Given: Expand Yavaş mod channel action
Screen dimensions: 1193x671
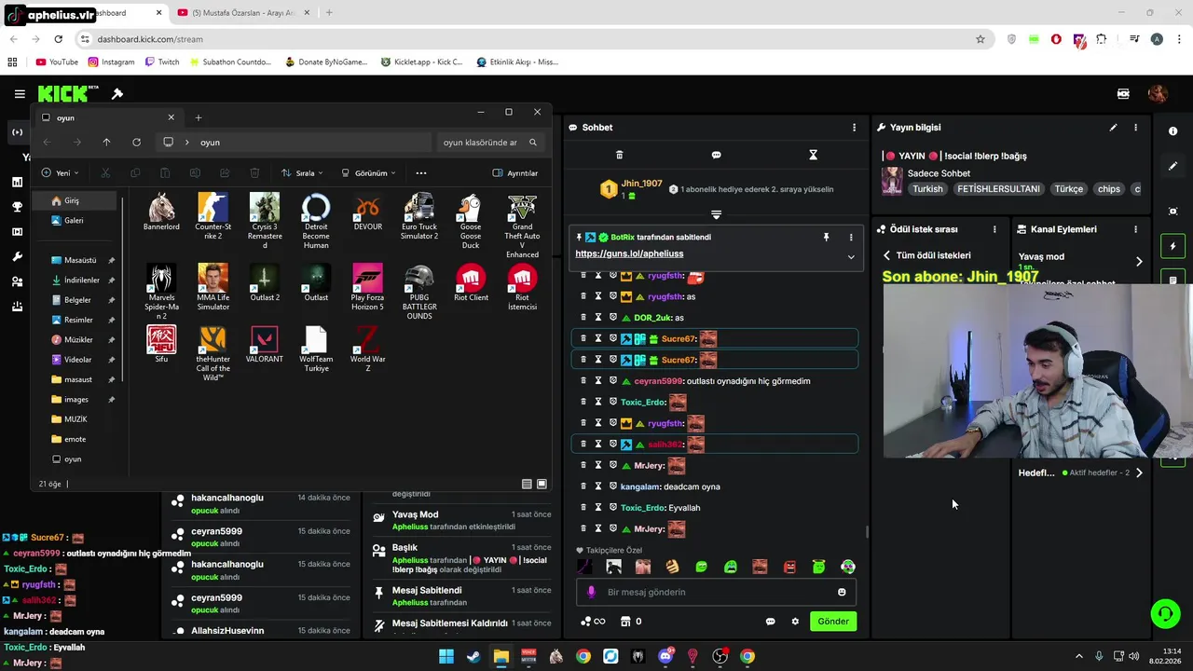Looking at the screenshot, I should click(1139, 262).
